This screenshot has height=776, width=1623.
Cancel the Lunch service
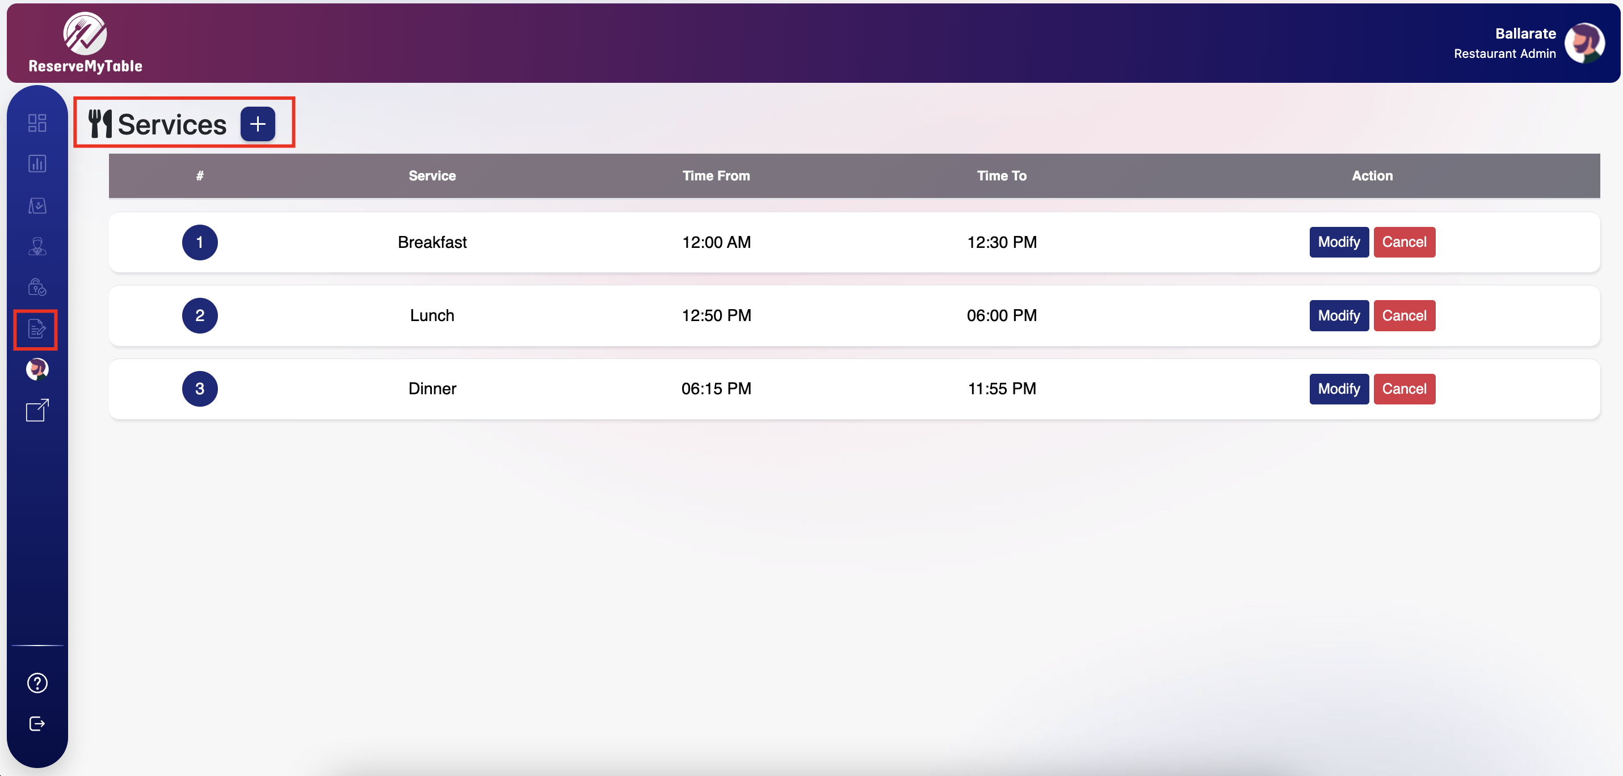[x=1404, y=315]
